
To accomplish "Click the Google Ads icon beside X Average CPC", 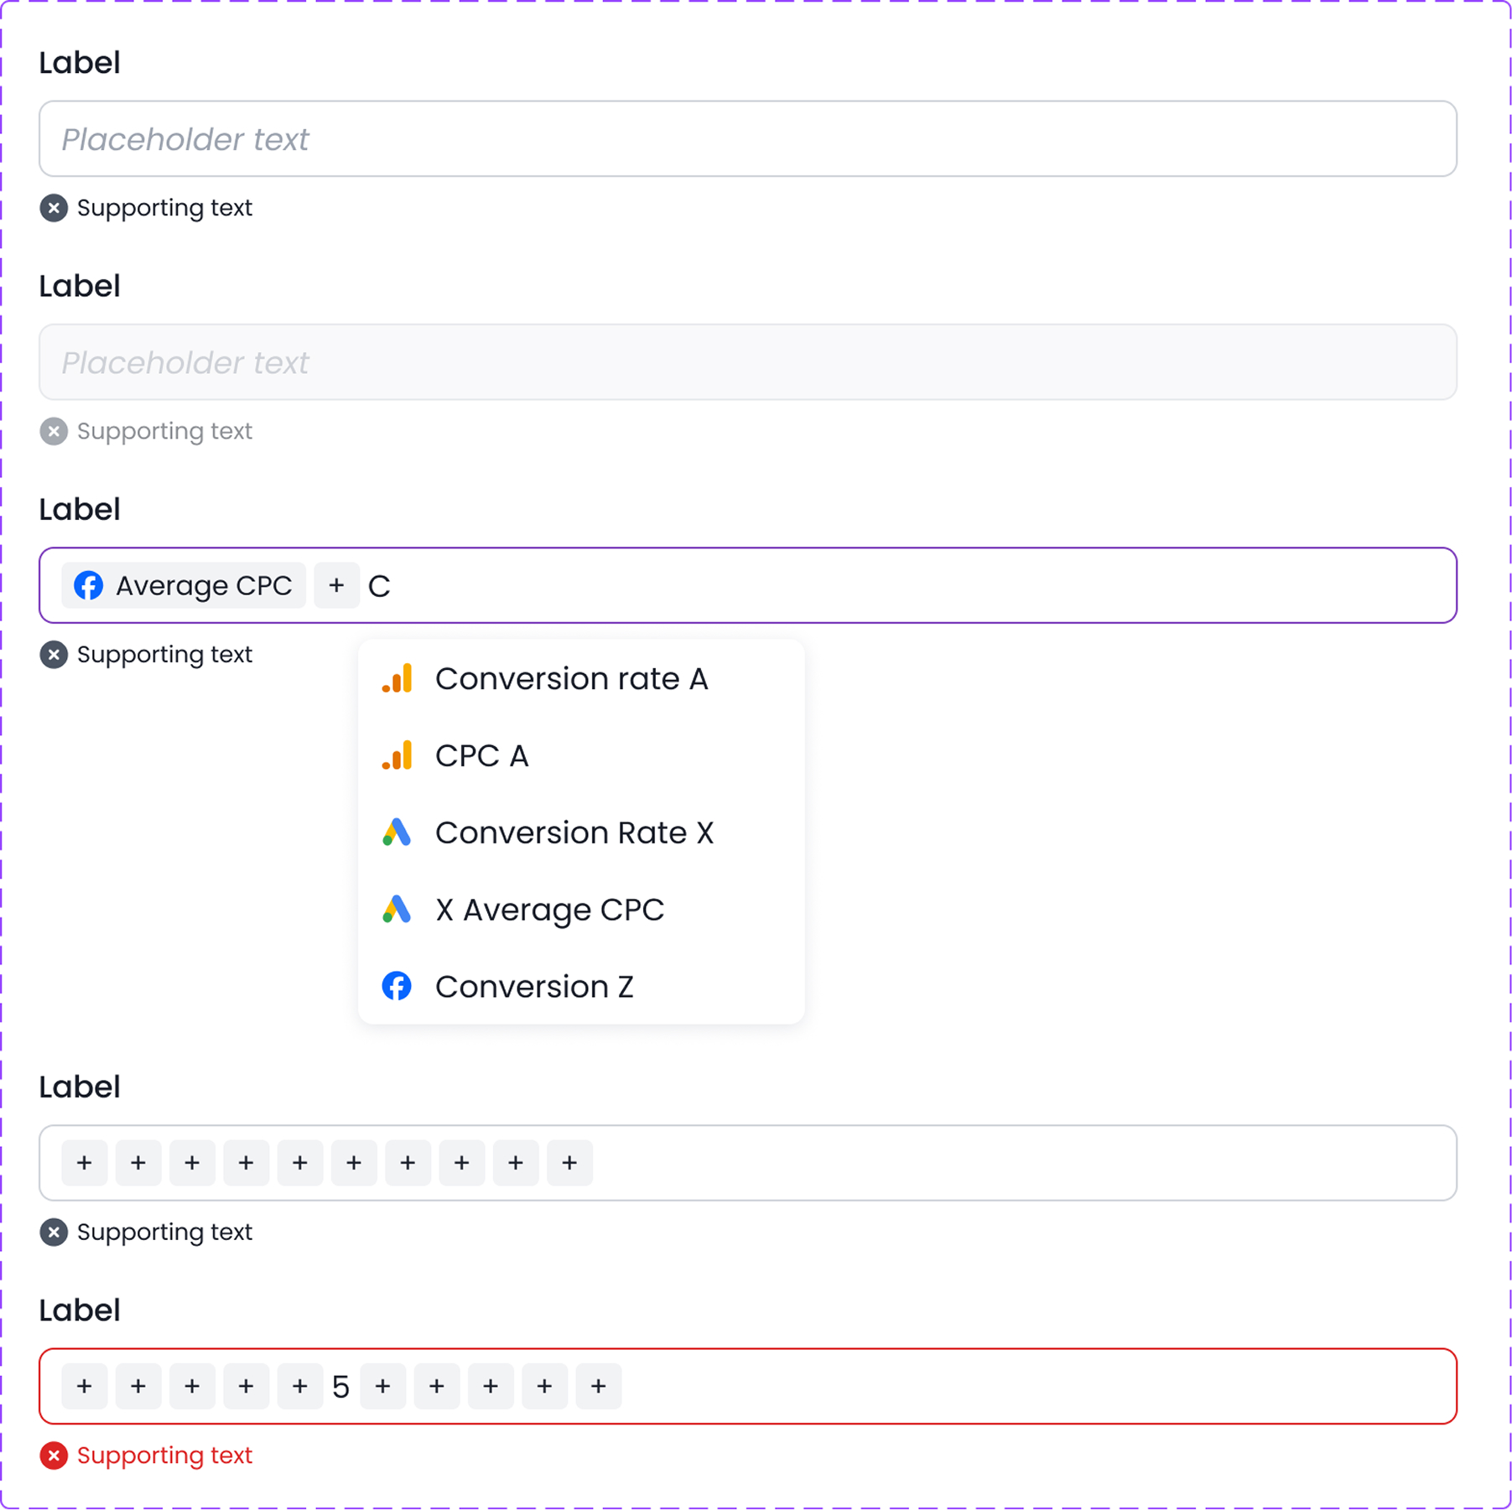I will pyautogui.click(x=397, y=910).
